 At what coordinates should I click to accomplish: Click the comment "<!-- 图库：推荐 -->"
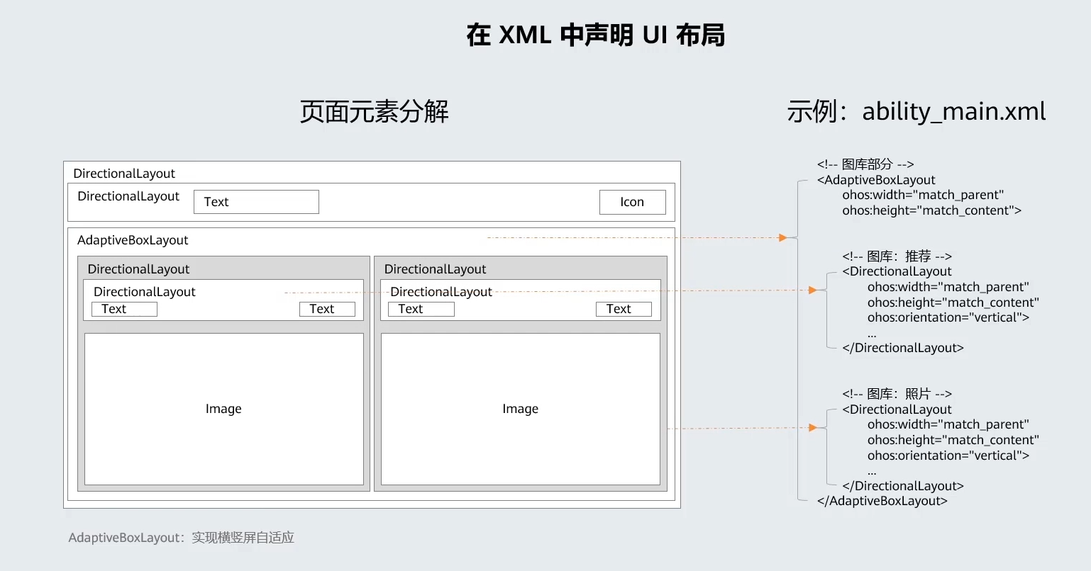click(x=897, y=256)
